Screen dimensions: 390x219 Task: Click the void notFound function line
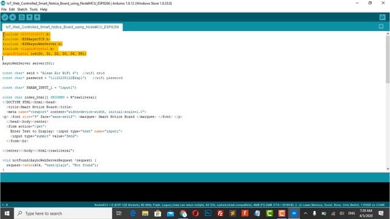(x=49, y=161)
